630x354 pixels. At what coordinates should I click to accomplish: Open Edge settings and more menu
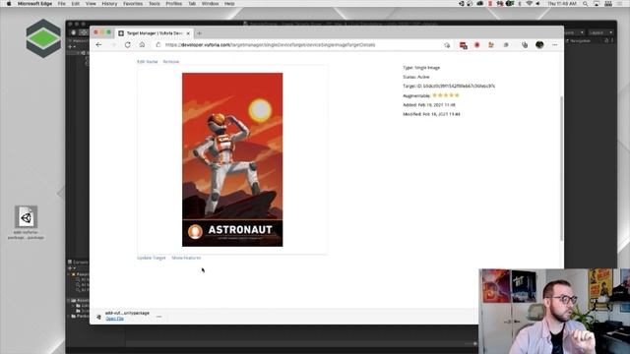pyautogui.click(x=555, y=45)
